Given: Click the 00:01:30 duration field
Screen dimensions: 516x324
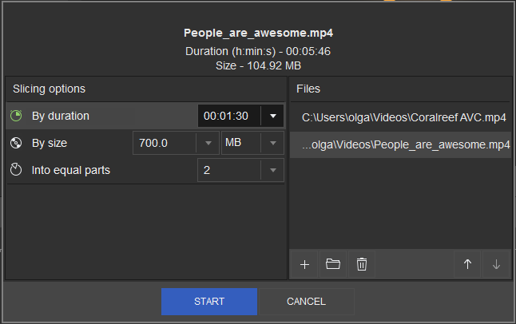Looking at the screenshot, I should coord(228,117).
